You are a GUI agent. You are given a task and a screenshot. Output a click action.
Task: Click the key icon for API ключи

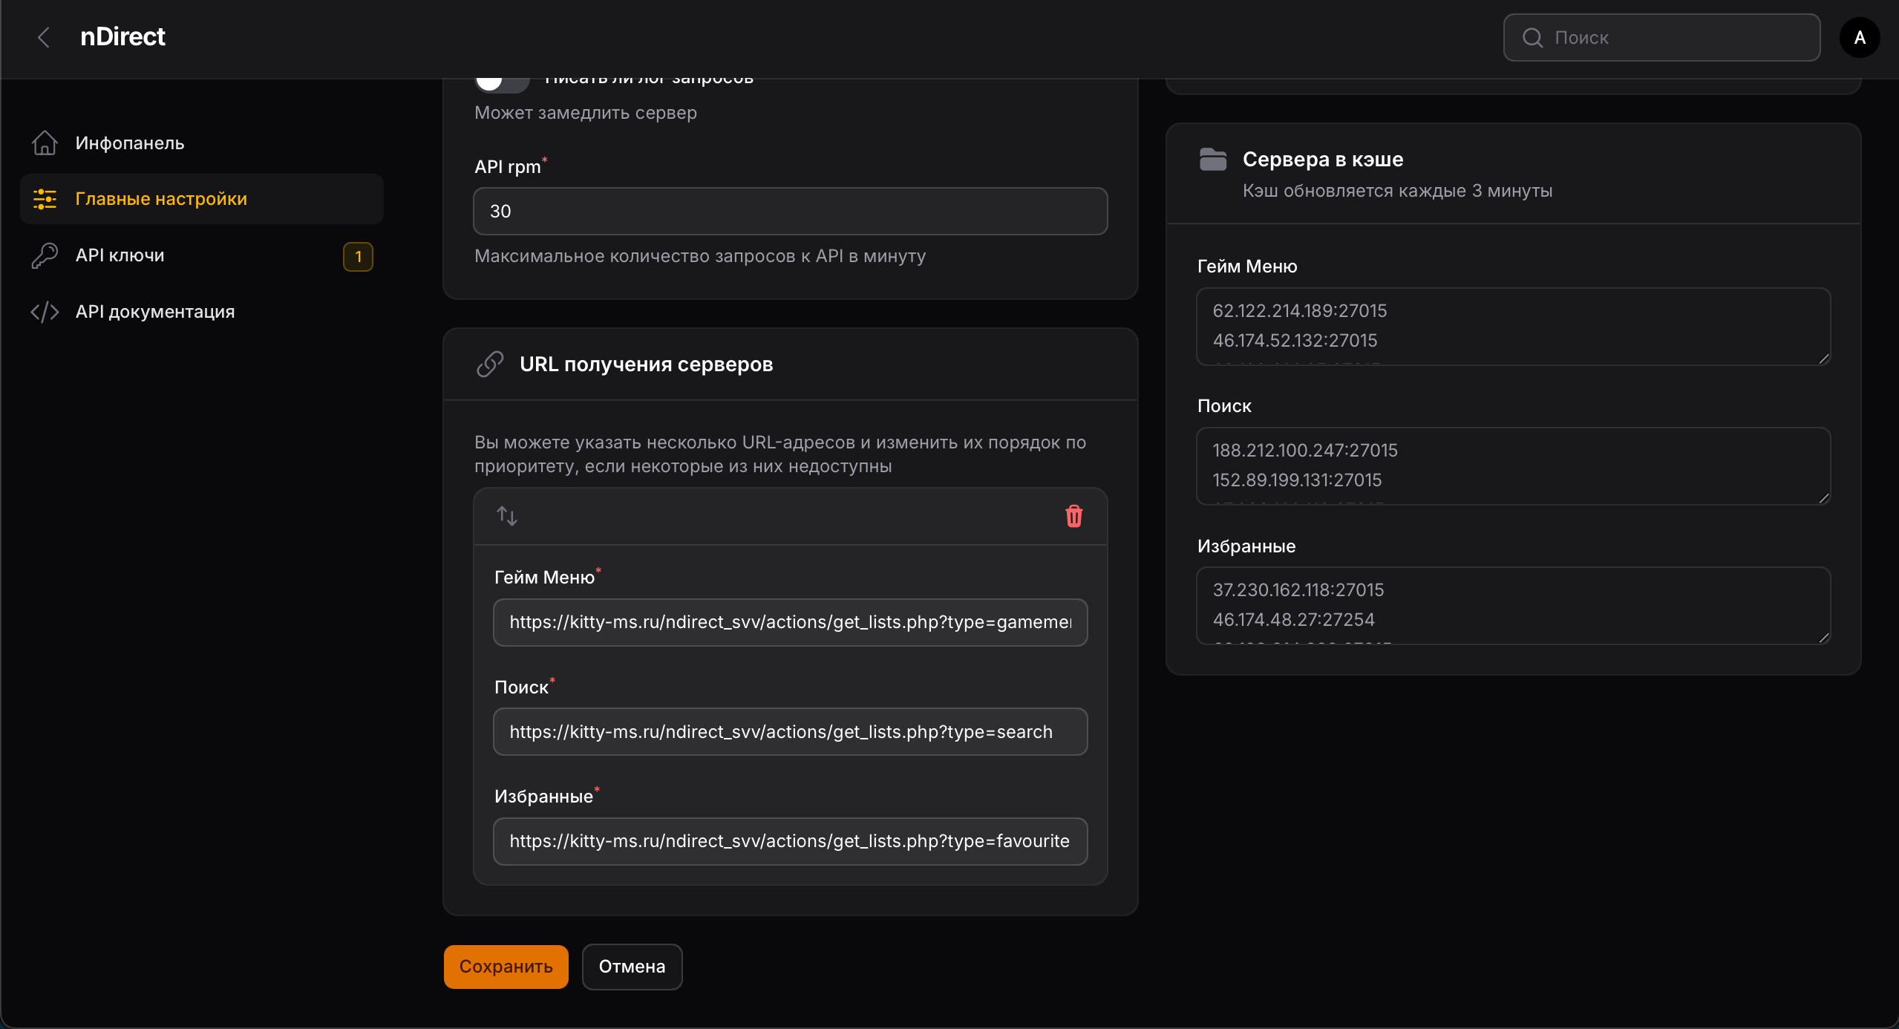tap(45, 255)
